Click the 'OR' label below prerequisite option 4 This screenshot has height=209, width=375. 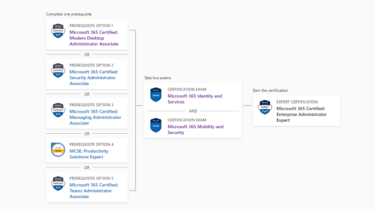click(x=87, y=168)
